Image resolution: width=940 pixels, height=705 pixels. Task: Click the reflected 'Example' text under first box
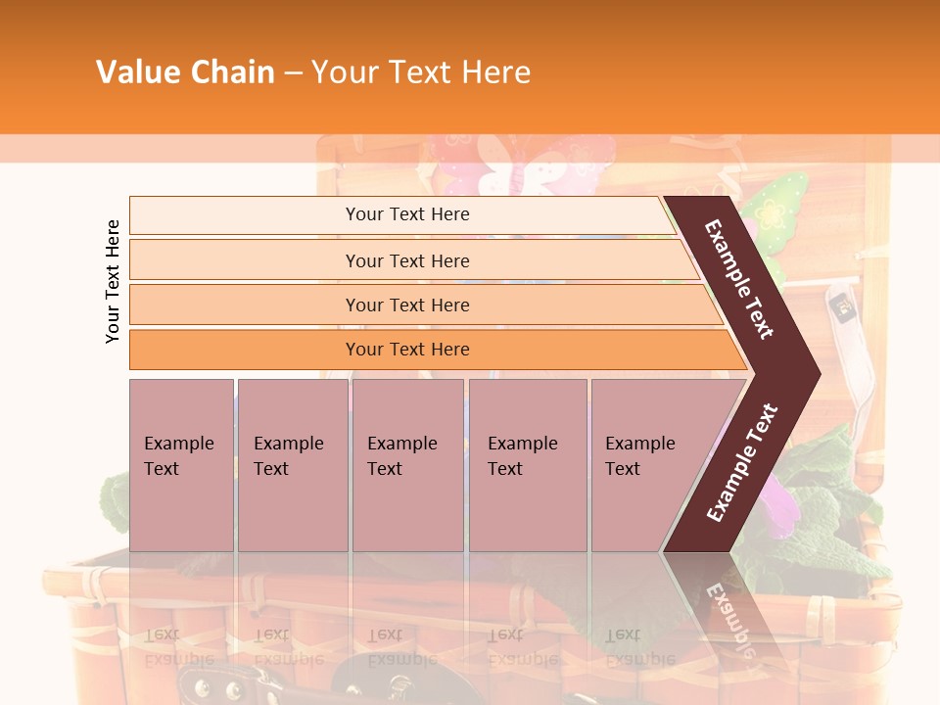click(x=179, y=660)
